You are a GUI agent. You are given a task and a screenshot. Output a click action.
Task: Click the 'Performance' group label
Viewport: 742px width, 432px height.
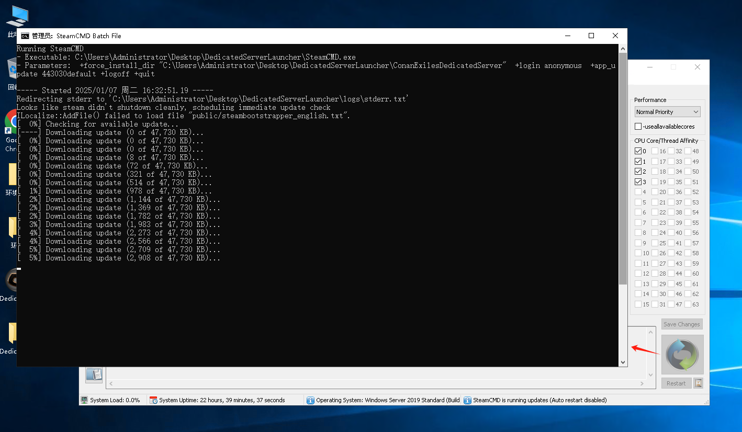[650, 100]
